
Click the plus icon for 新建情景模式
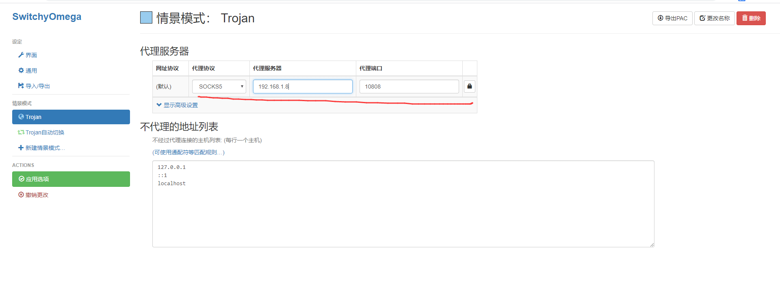tap(21, 148)
